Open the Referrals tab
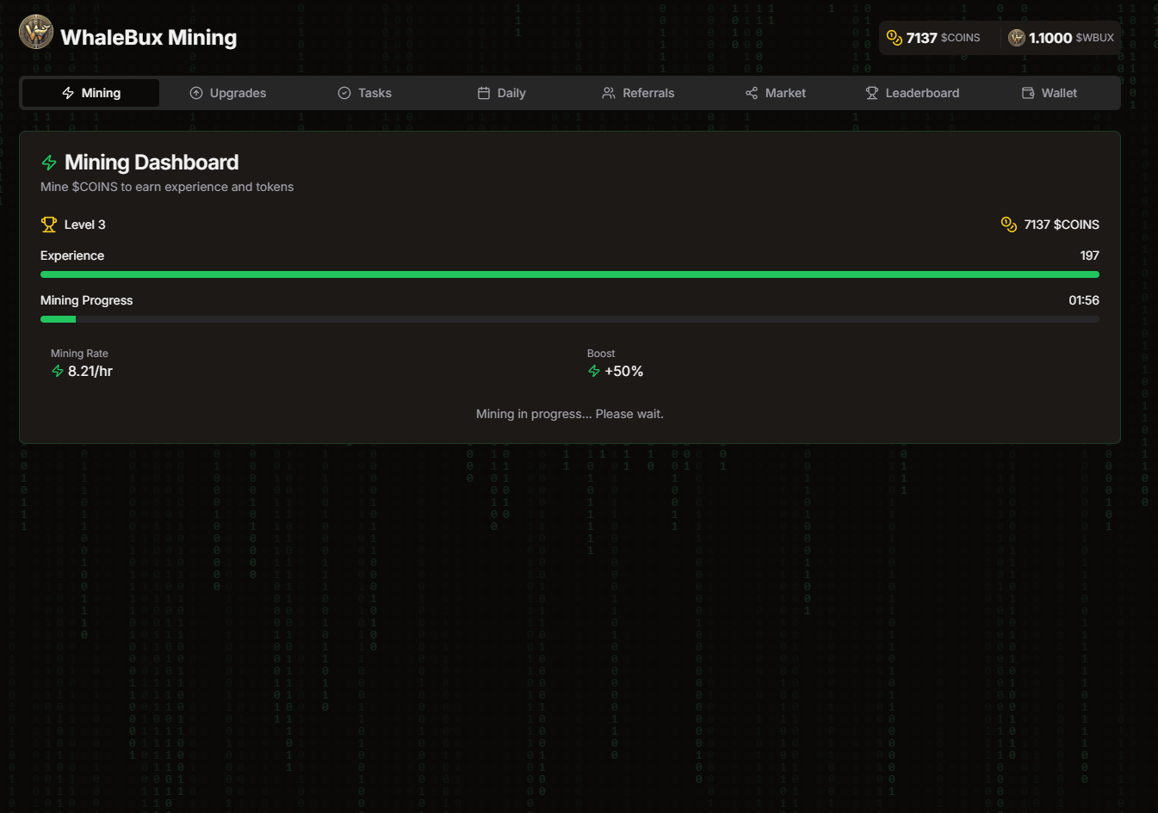The height and width of the screenshot is (813, 1158). 638,93
